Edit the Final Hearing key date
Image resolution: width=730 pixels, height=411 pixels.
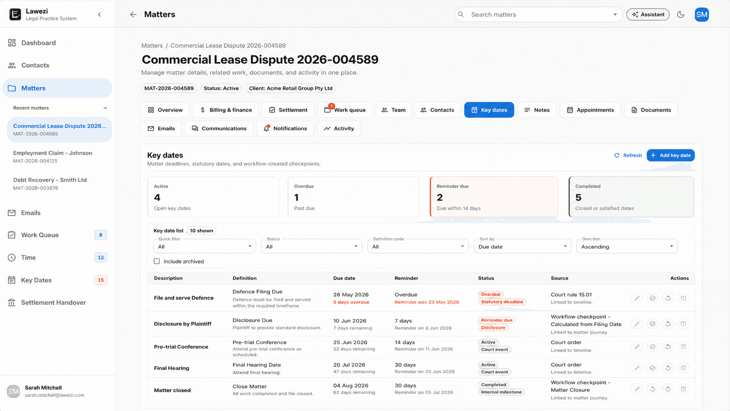click(x=637, y=368)
